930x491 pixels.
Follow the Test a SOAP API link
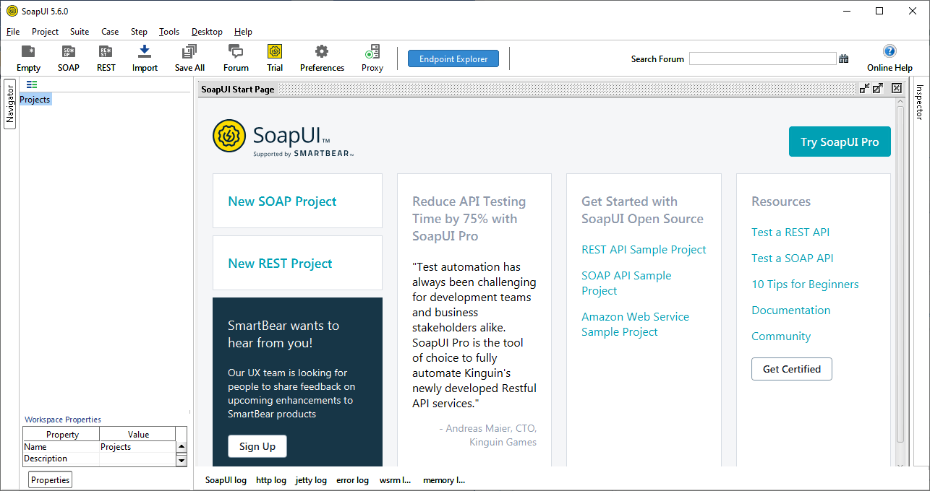793,258
